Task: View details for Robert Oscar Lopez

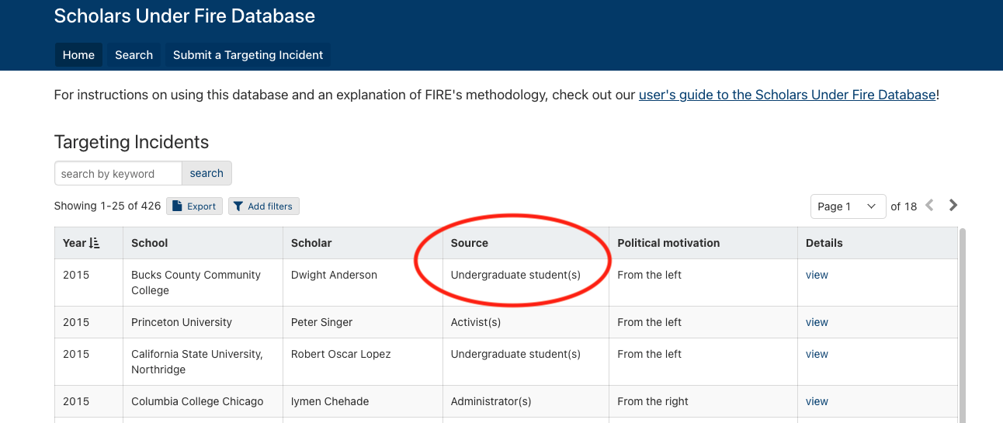Action: (817, 354)
